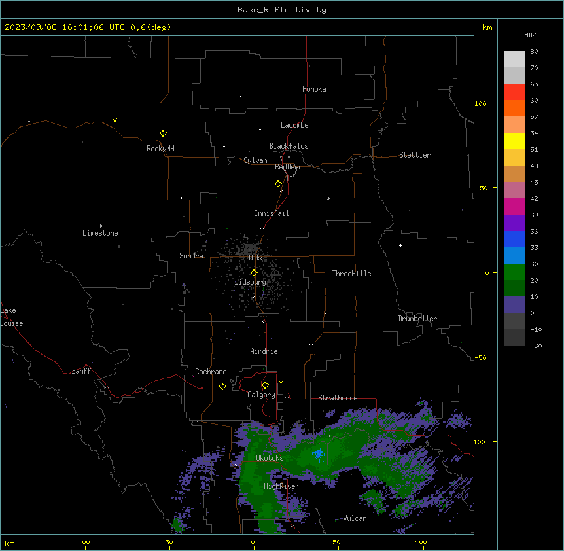Screen dimensions: 564x551
Task: Click the yellow diamond marker south of RedDeer
Action: coord(279,184)
